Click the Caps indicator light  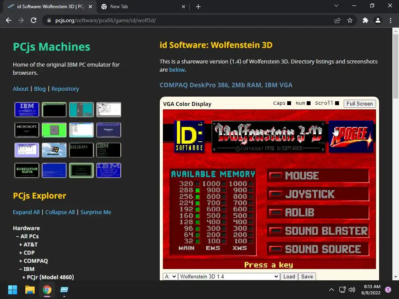(x=289, y=103)
